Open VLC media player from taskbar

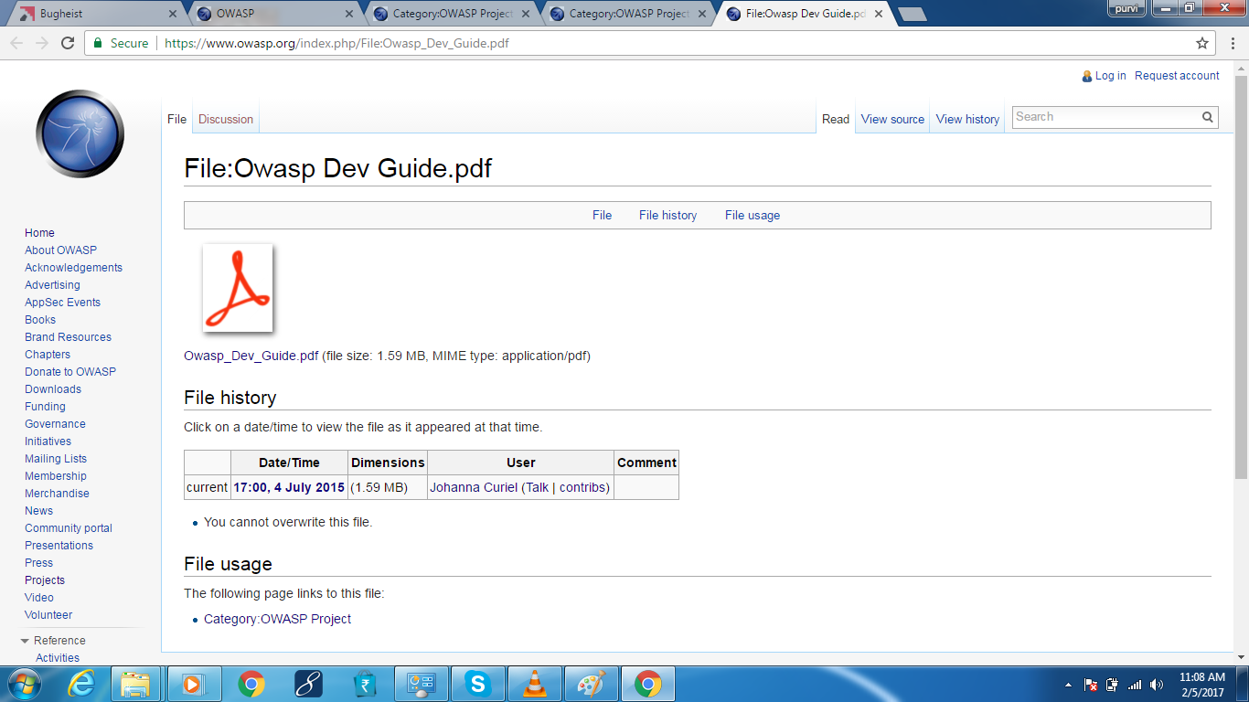pyautogui.click(x=534, y=684)
